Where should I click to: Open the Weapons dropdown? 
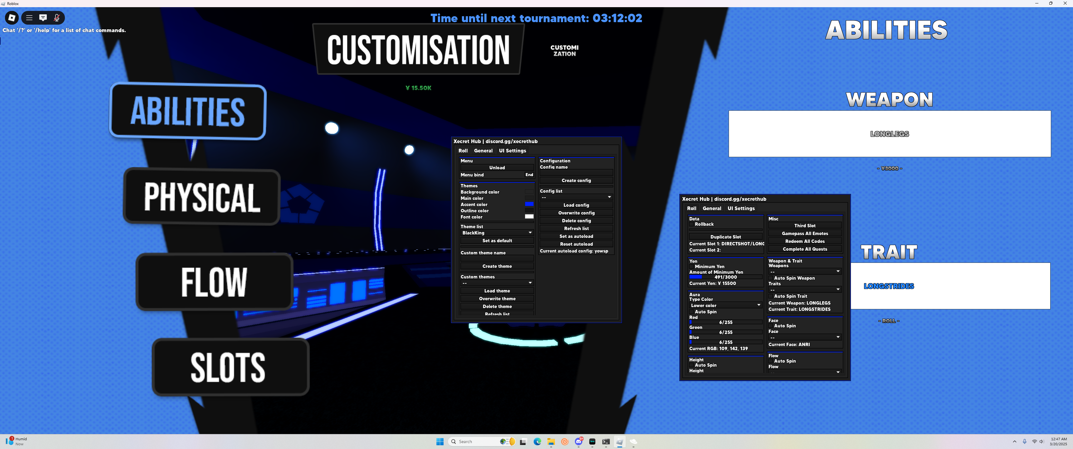click(x=804, y=272)
